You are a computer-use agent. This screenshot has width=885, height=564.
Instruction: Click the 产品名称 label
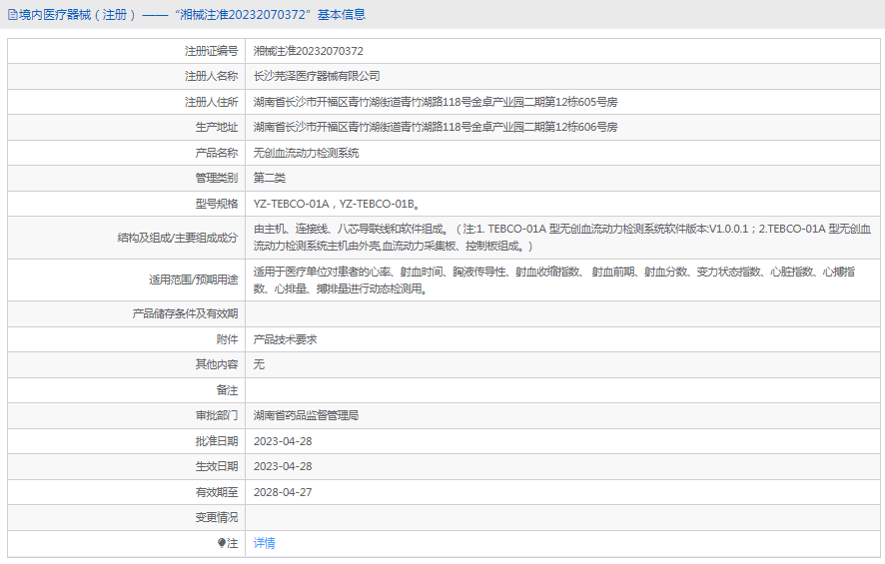click(217, 153)
